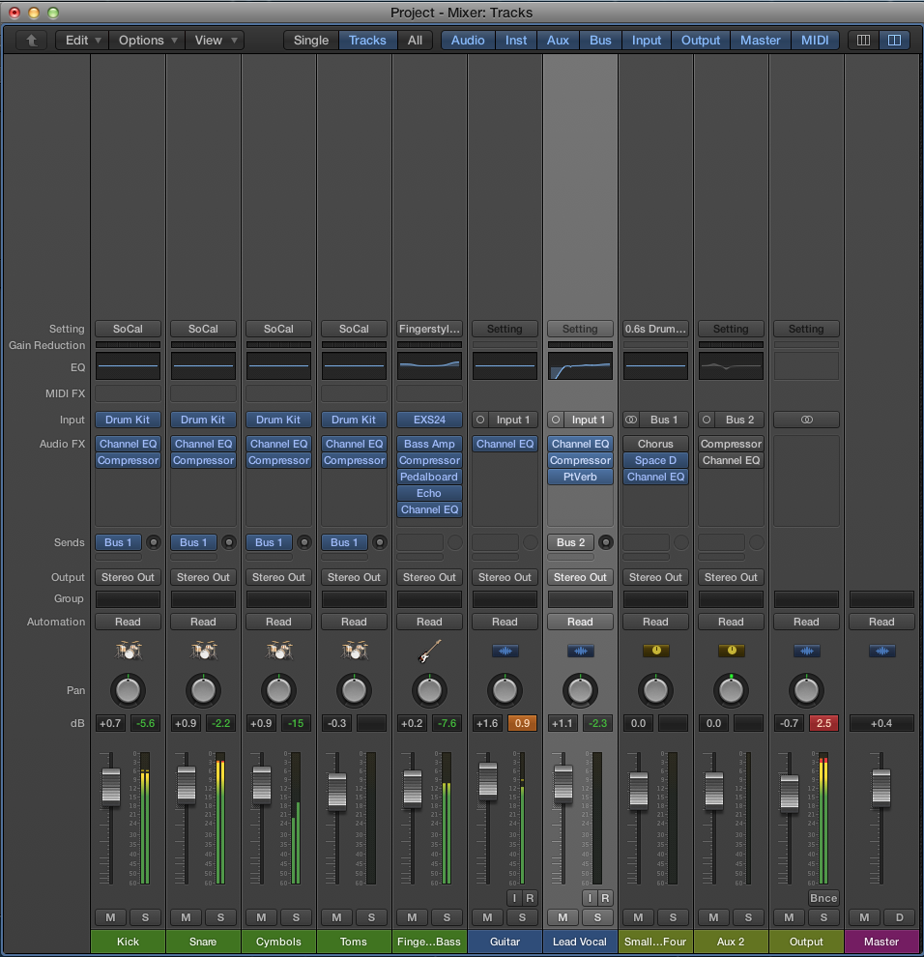924x957 pixels.
Task: Switch to narrow channel strip view
Action: click(863, 41)
